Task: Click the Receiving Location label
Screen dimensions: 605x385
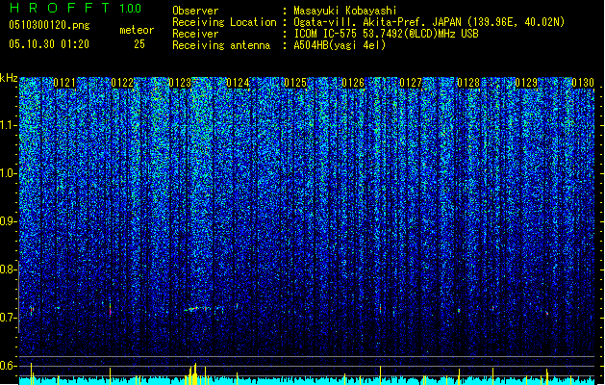Action: click(x=224, y=22)
